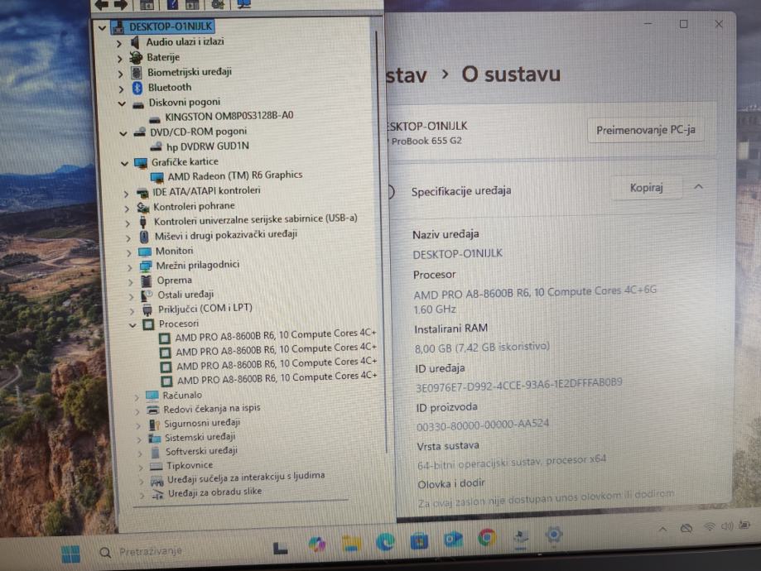Show hidden system tray icons chevron
This screenshot has height=571, width=761.
662,529
